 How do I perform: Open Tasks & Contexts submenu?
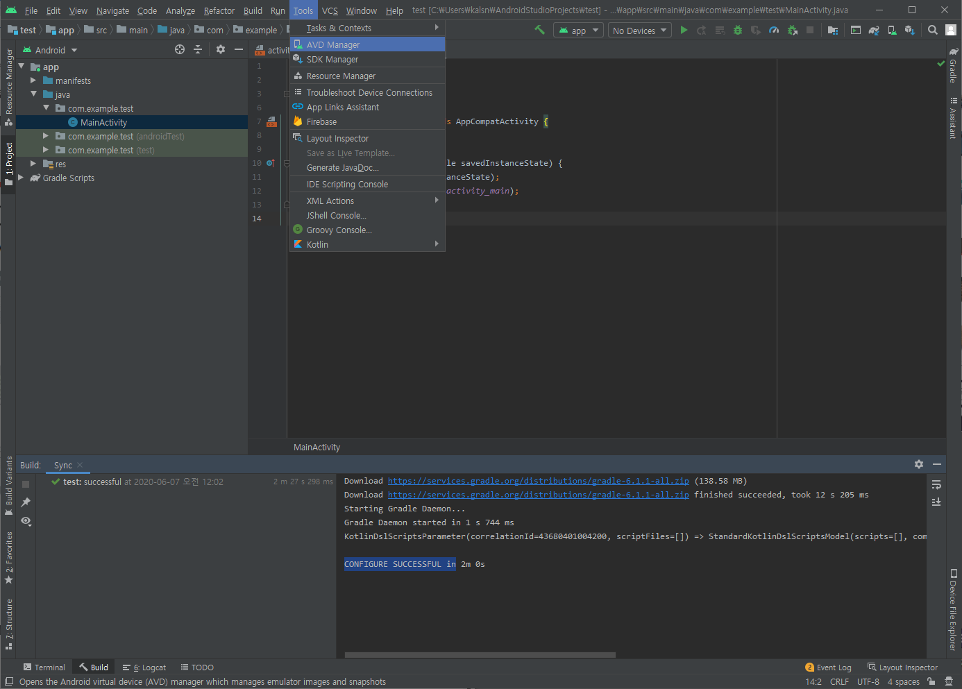[367, 28]
